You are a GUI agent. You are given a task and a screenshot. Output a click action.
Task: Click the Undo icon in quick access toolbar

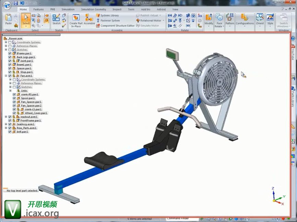(x=22, y=3)
